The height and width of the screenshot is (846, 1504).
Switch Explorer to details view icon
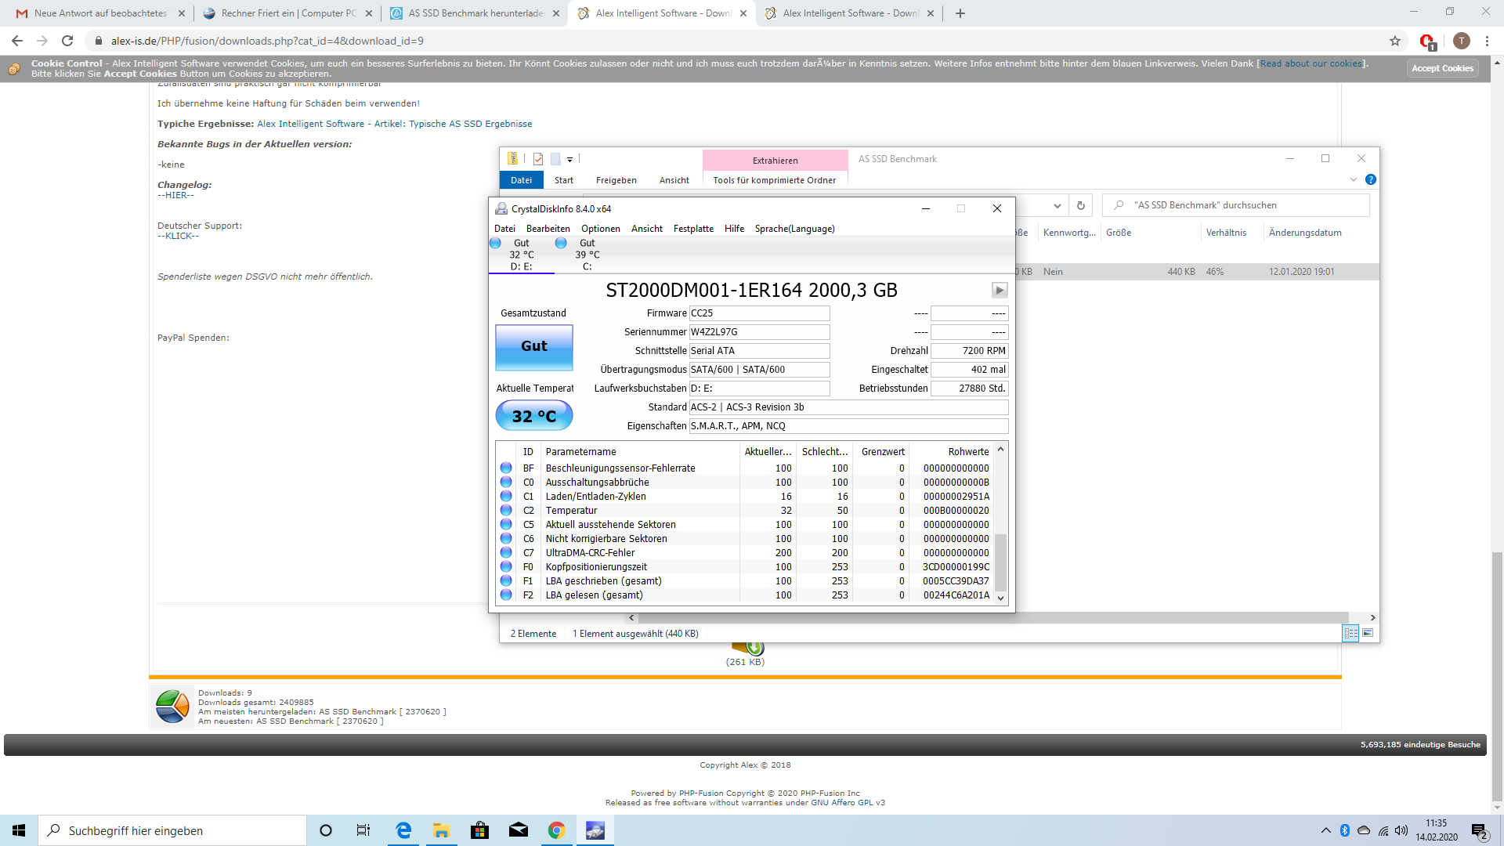1350,633
